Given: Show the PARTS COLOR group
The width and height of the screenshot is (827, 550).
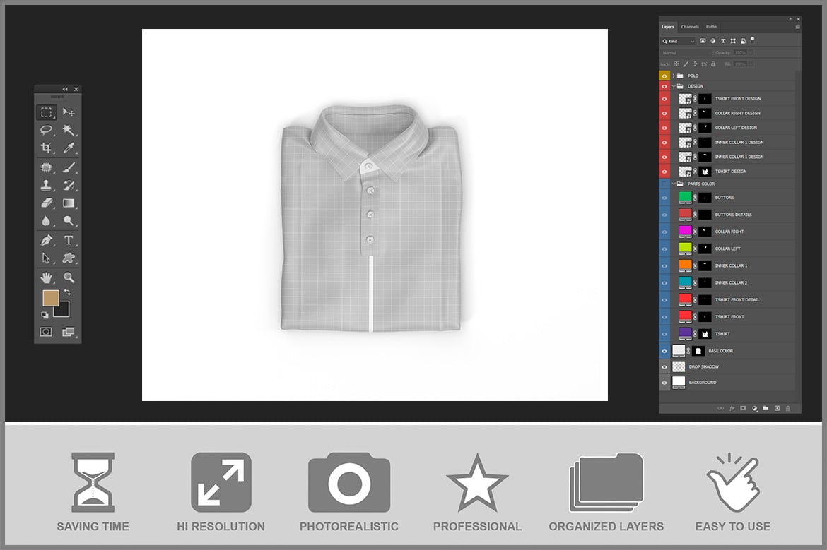Looking at the screenshot, I should (x=664, y=184).
